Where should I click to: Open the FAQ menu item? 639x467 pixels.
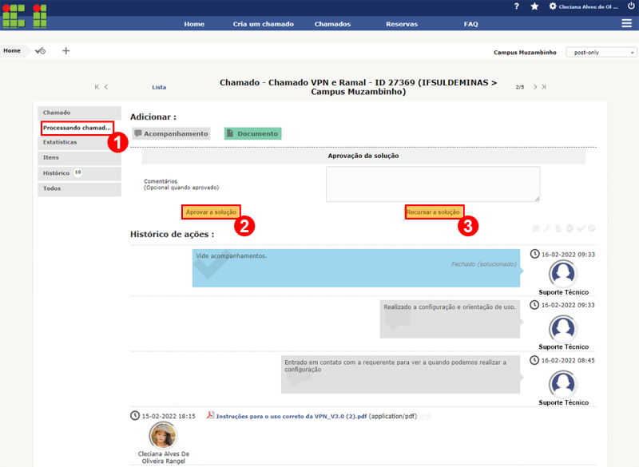coord(470,24)
